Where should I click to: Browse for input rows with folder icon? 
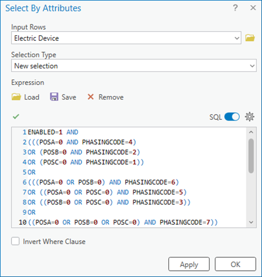point(250,38)
